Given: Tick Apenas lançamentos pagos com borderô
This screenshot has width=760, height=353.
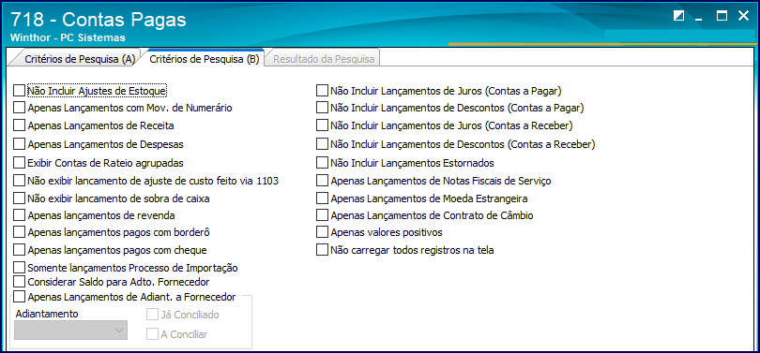Looking at the screenshot, I should coord(19,232).
